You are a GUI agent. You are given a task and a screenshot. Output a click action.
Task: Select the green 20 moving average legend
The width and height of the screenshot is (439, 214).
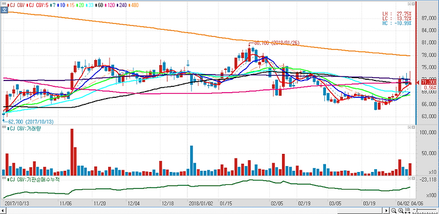pyautogui.click(x=81, y=5)
